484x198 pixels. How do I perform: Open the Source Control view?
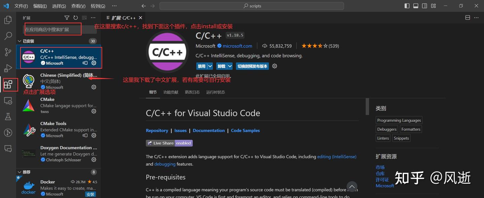8,52
